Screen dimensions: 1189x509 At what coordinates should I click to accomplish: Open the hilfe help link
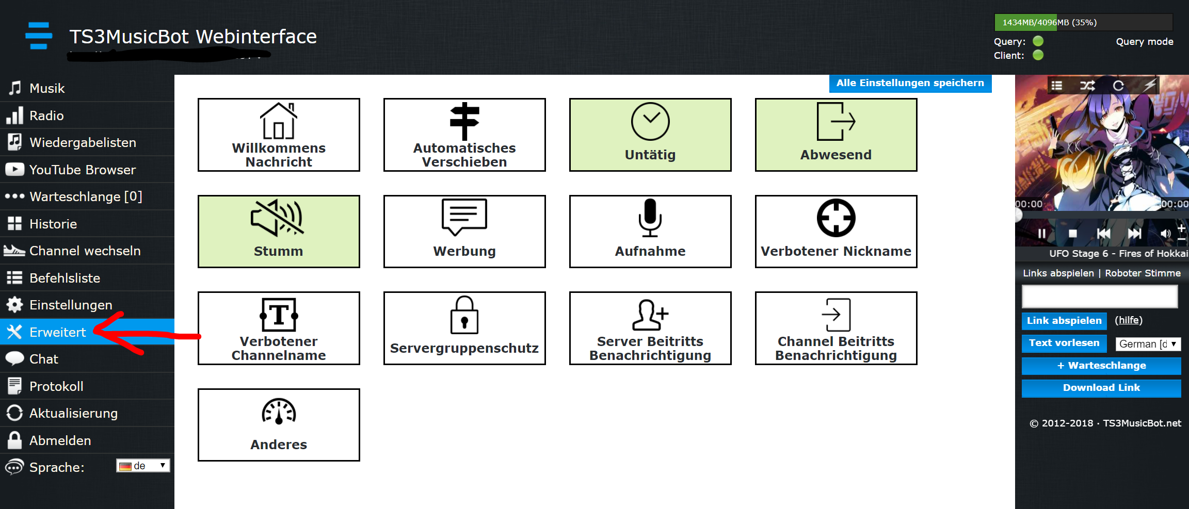pos(1129,320)
